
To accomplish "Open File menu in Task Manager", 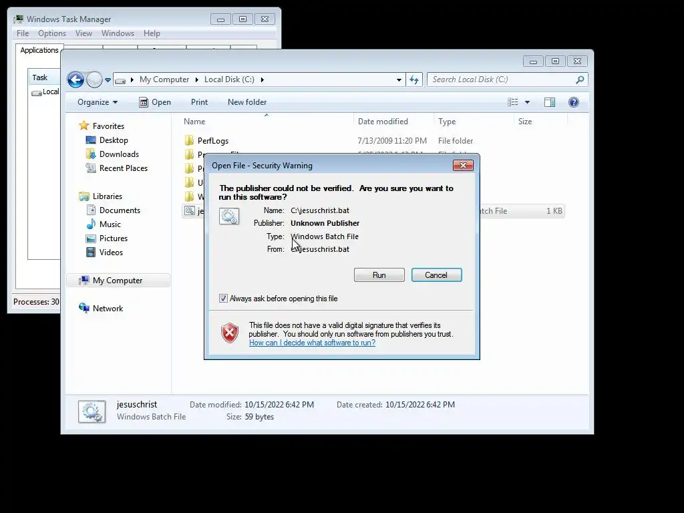I will pos(23,33).
